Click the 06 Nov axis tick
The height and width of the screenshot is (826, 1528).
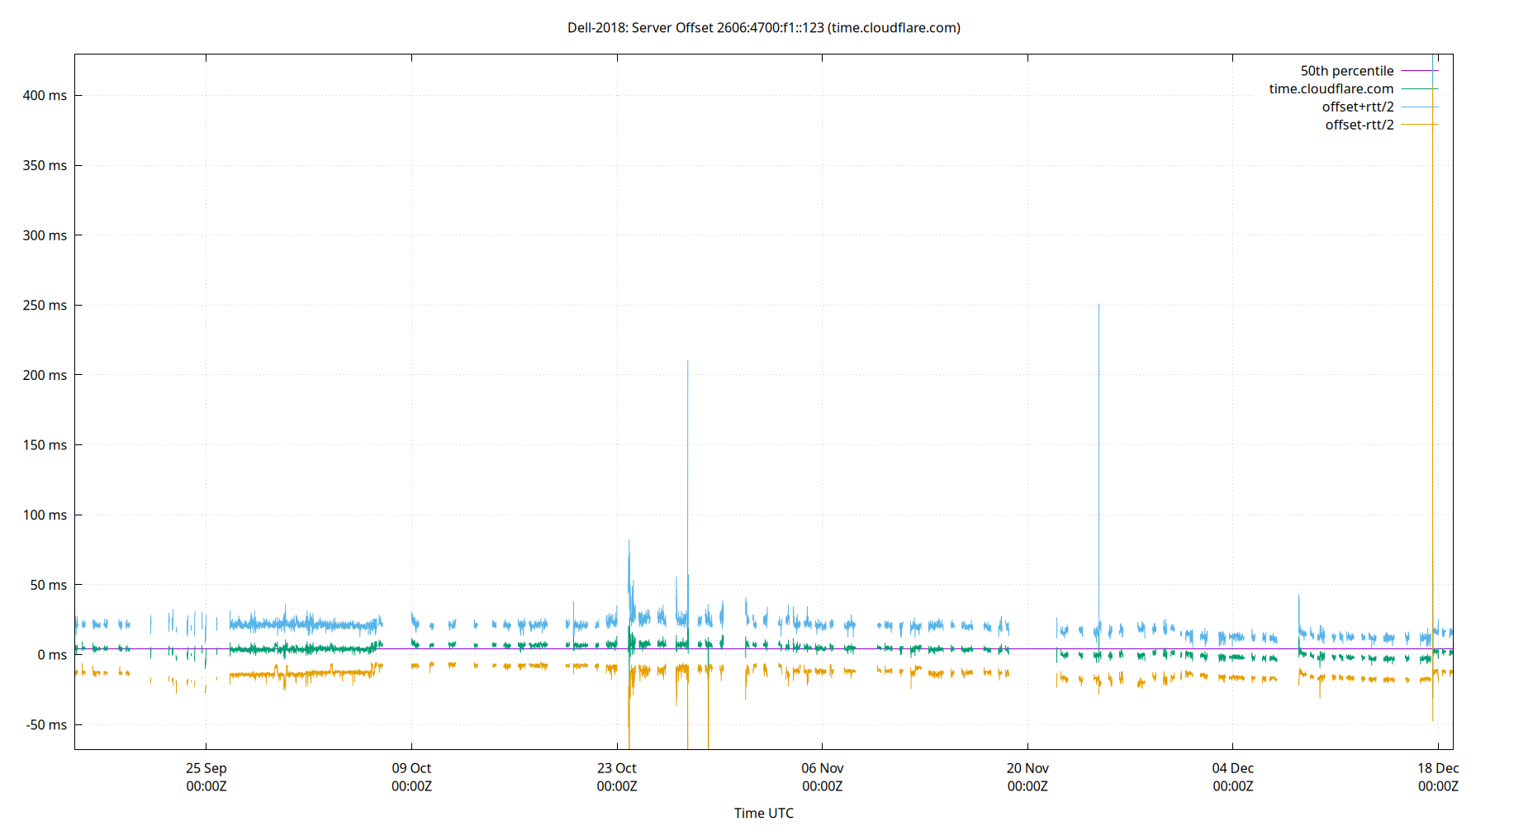point(821,768)
